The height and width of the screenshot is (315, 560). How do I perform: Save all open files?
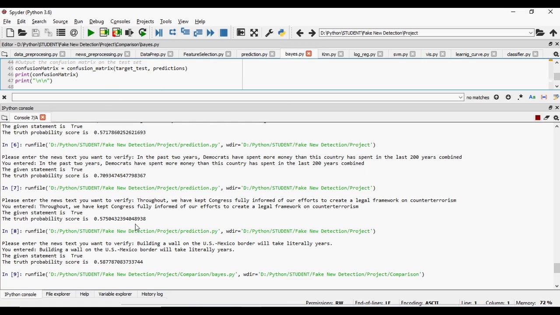(x=48, y=33)
